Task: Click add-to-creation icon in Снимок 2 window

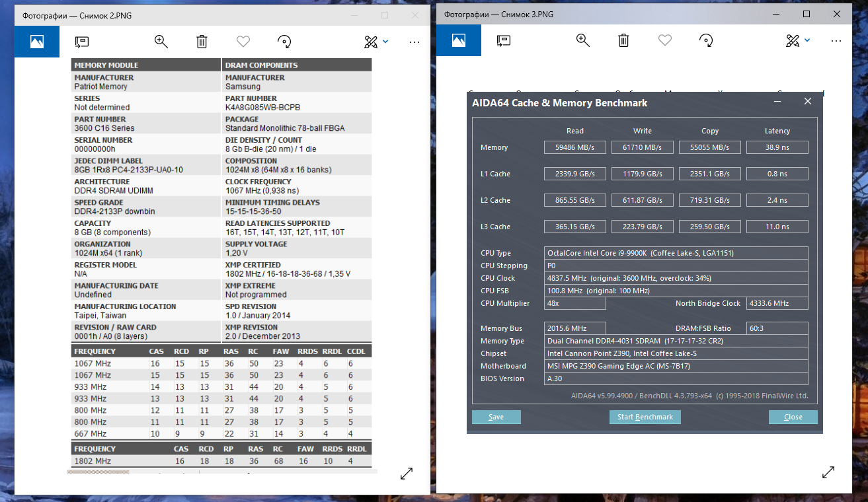Action: pyautogui.click(x=82, y=42)
